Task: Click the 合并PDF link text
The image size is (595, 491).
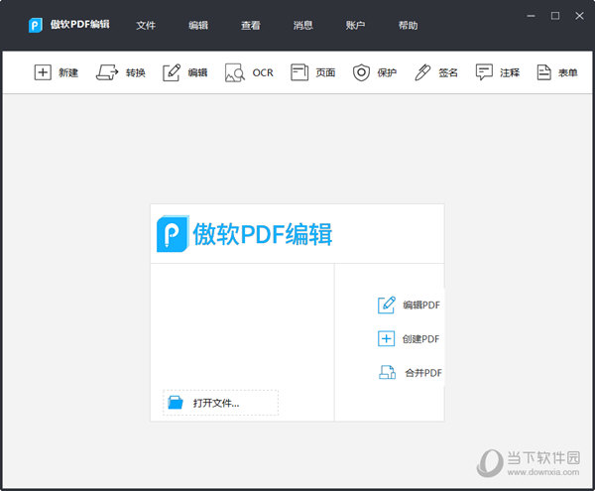Action: 423,373
